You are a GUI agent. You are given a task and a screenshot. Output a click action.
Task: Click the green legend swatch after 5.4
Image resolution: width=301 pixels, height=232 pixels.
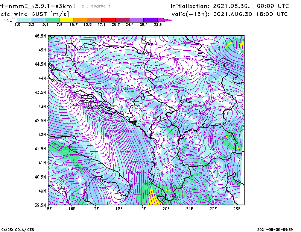tap(52, 20)
